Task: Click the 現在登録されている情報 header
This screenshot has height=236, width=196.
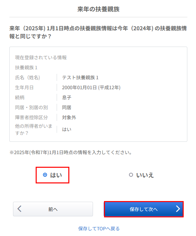Action: pyautogui.click(x=41, y=58)
